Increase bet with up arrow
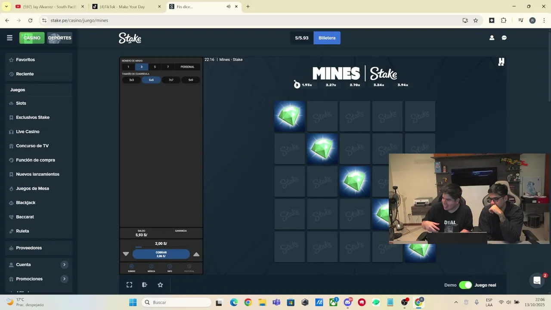This screenshot has height=310, width=551. (196, 254)
